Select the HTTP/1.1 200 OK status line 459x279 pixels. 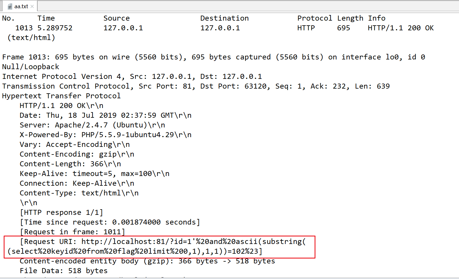60,105
